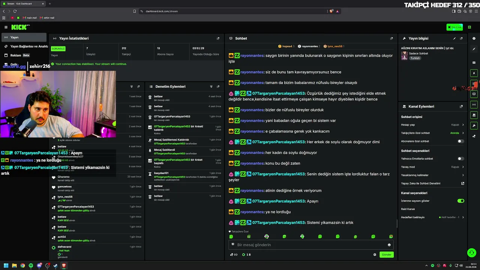Screen dimensions: 480x270
Task: Open the green profile avatar at top right
Action: click(x=469, y=27)
